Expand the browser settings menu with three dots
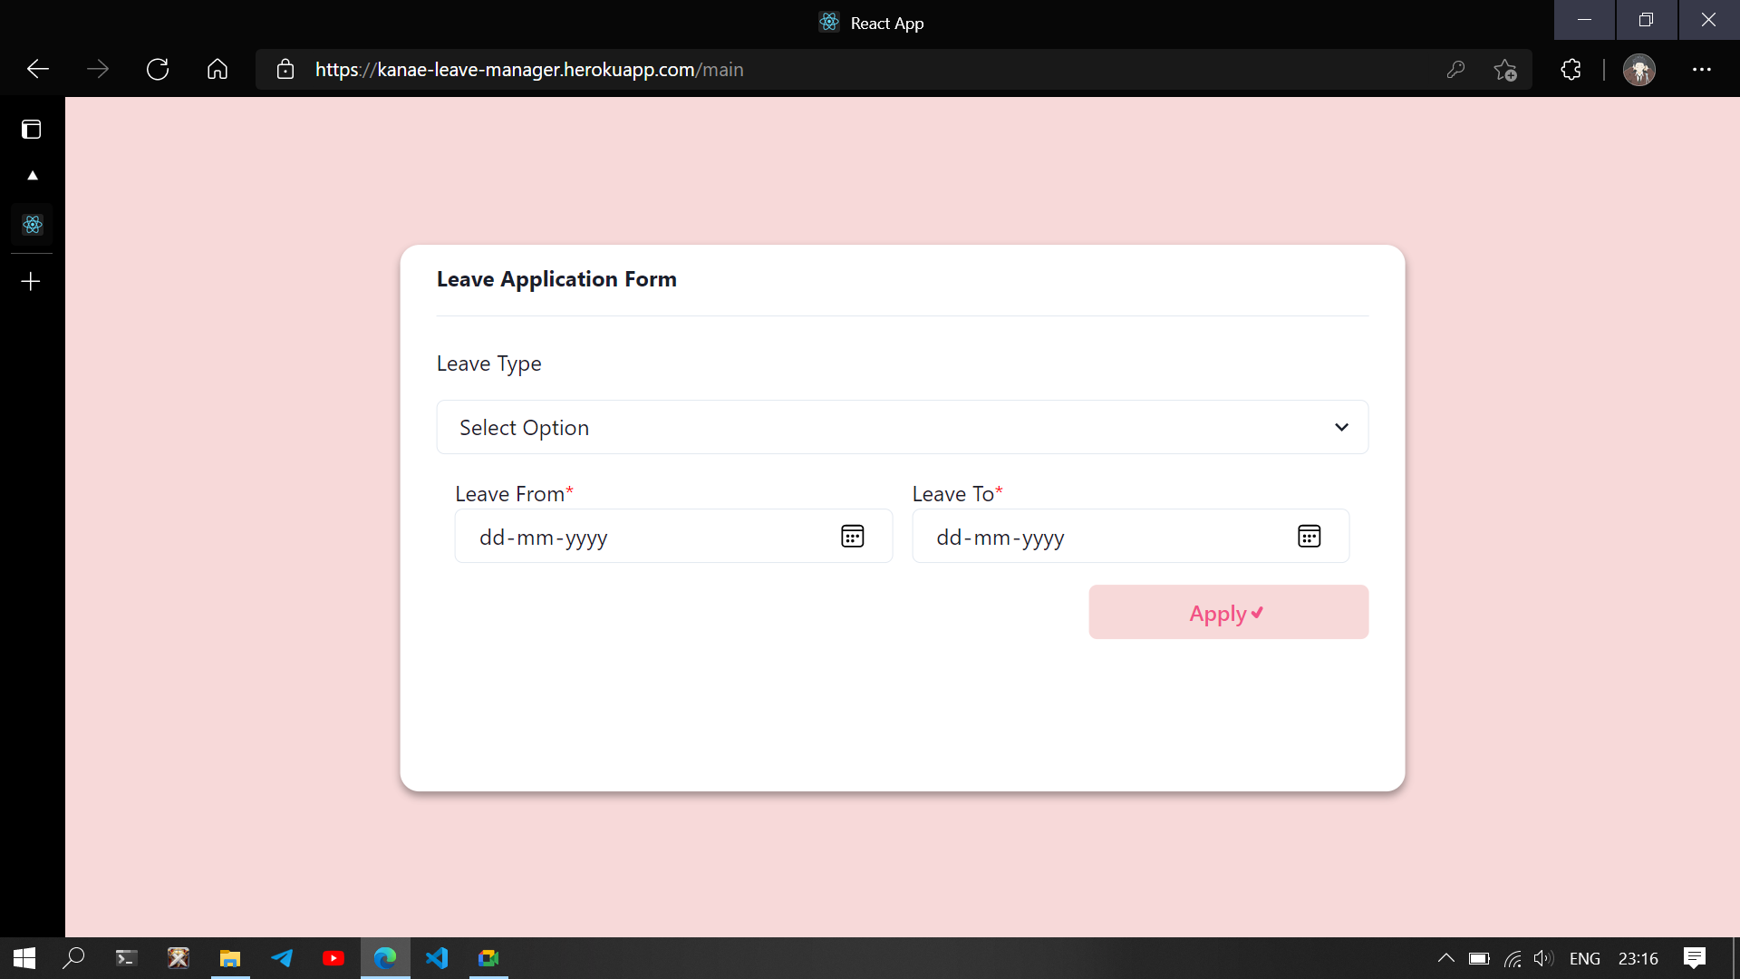The height and width of the screenshot is (979, 1740). pyautogui.click(x=1703, y=69)
